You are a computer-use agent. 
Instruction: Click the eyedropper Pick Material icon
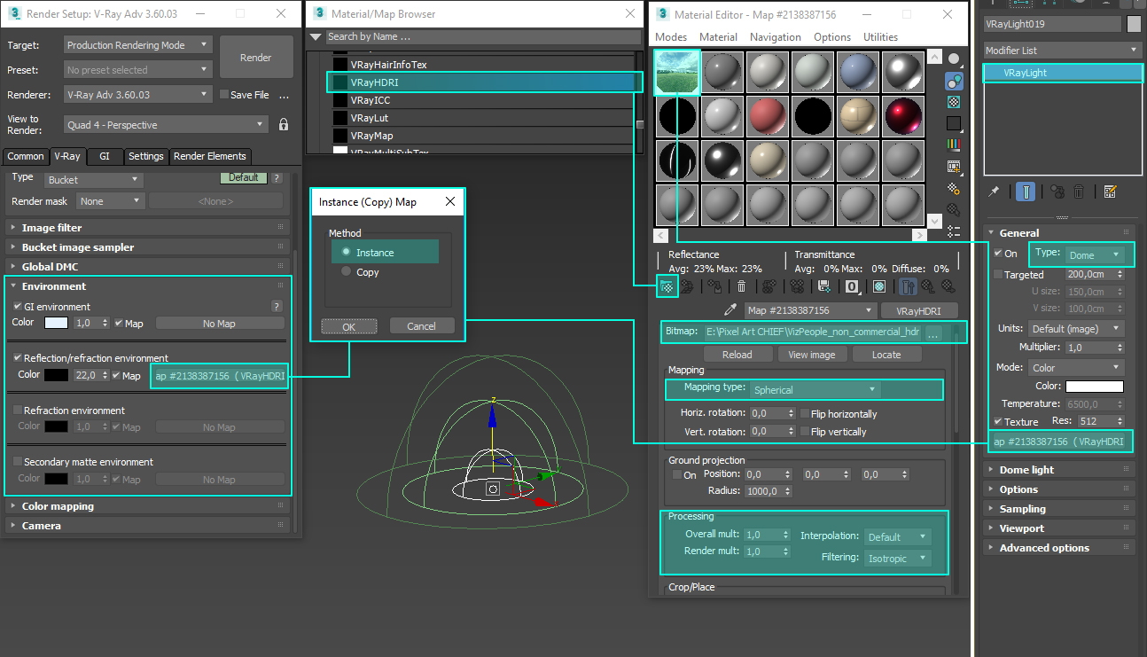[x=731, y=309]
